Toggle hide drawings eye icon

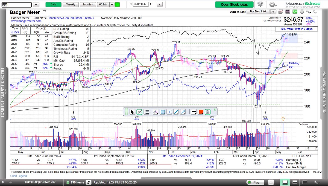(139, 112)
